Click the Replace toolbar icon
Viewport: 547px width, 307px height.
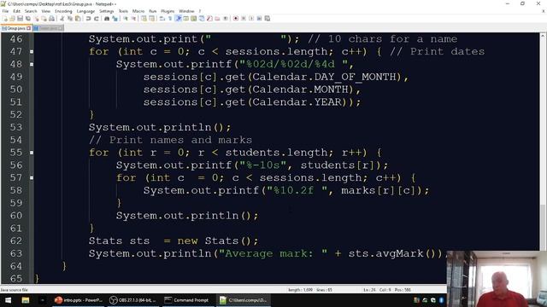pyautogui.click(x=115, y=19)
